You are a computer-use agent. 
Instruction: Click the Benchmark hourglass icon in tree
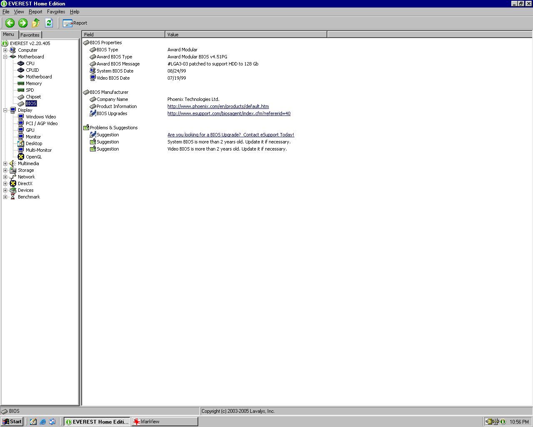tap(12, 197)
